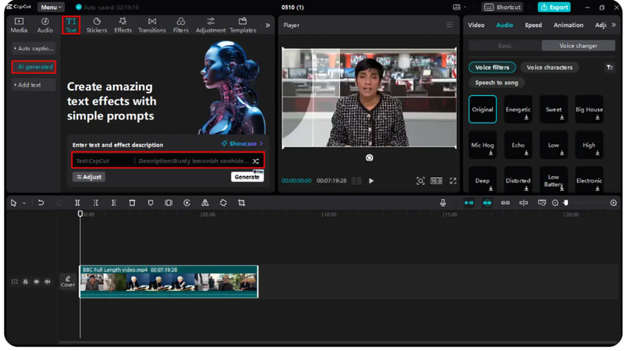
Task: Switch to the Speed tab
Action: click(x=534, y=25)
